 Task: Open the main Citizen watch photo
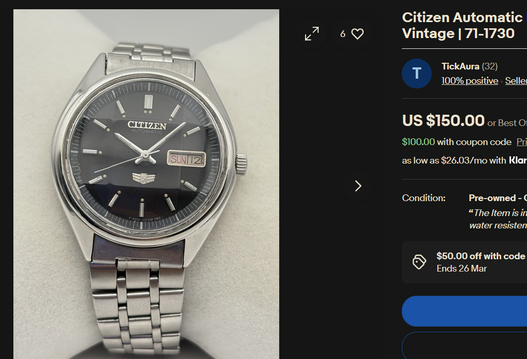pos(146,184)
